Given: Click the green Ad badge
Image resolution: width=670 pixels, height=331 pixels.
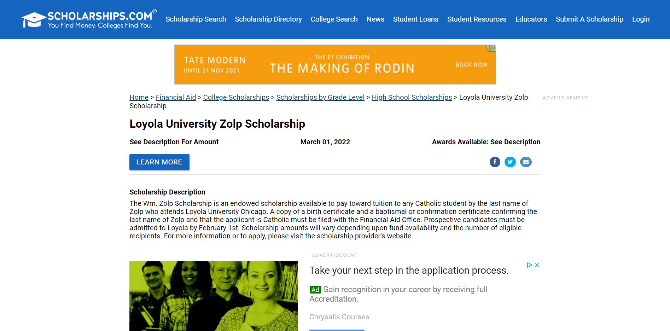Looking at the screenshot, I should tap(315, 289).
